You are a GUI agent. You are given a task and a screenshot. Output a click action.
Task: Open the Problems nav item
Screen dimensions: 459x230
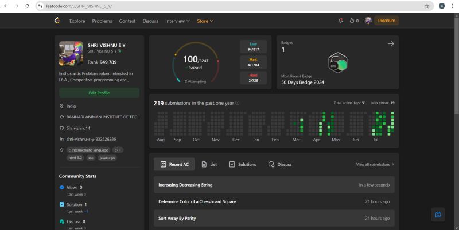point(102,21)
